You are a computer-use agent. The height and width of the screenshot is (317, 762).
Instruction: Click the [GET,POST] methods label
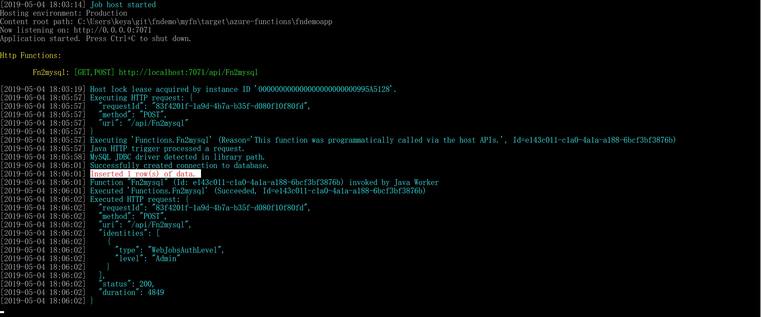tap(94, 73)
